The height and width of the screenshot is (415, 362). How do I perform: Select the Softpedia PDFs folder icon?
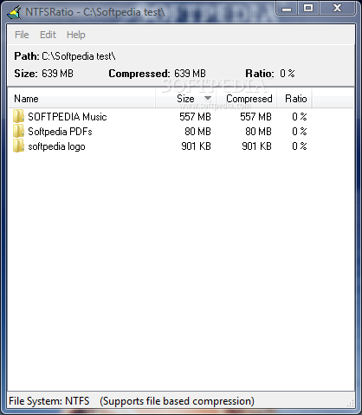[19, 132]
